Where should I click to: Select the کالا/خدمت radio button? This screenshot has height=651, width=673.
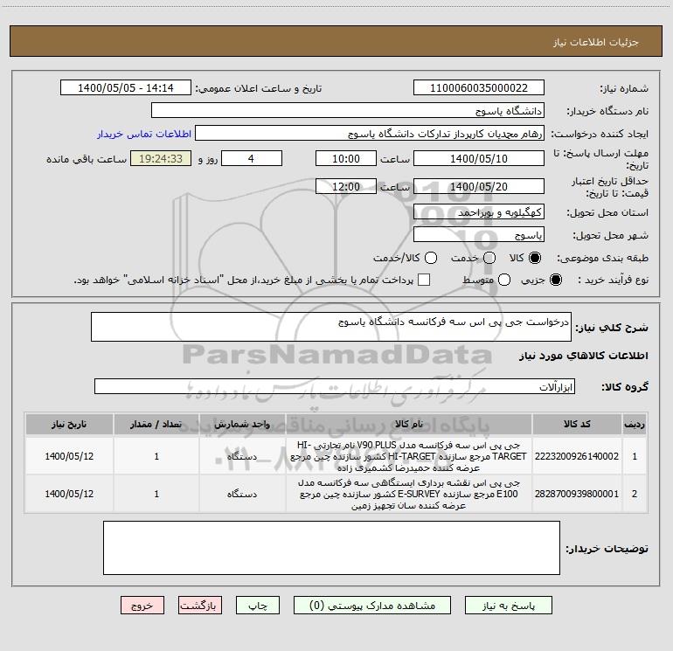tap(431, 258)
